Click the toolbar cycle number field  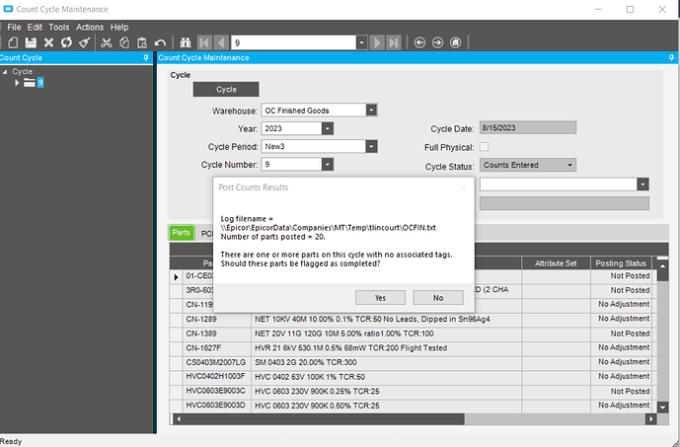click(x=293, y=42)
